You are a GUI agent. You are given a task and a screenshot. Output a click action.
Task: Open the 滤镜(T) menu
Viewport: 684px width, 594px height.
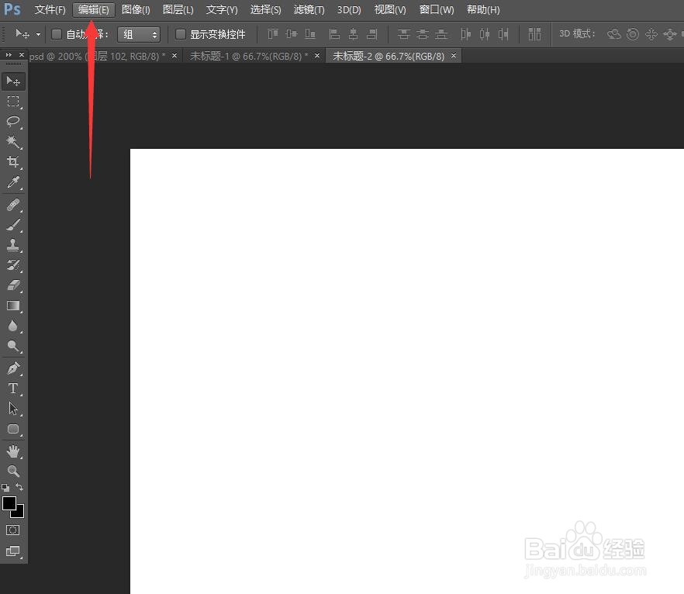point(309,9)
